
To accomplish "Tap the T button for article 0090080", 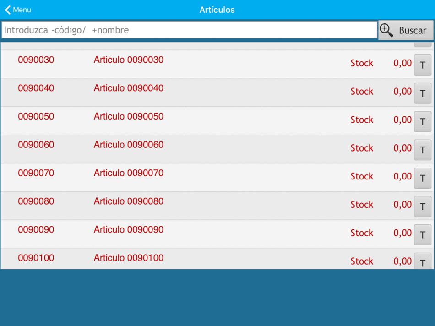I will point(423,206).
